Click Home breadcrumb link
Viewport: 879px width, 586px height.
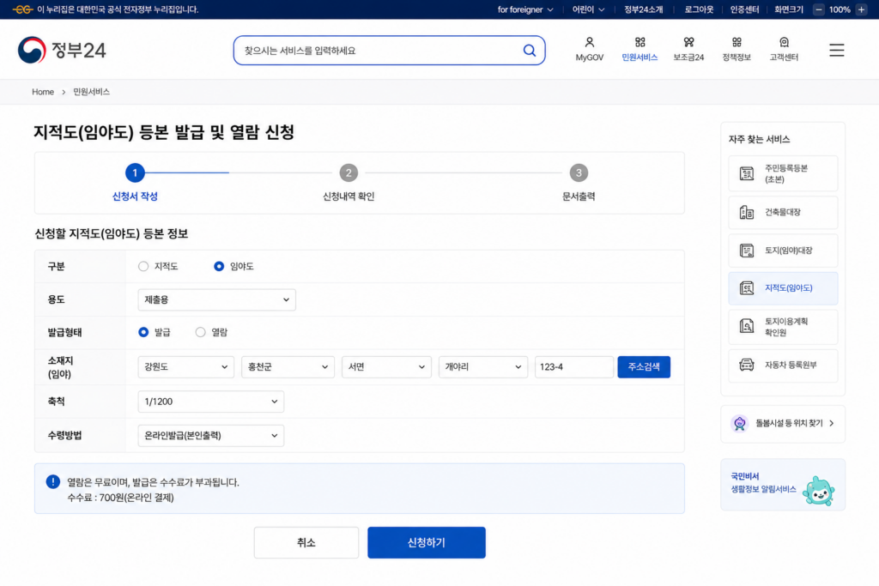coord(43,92)
